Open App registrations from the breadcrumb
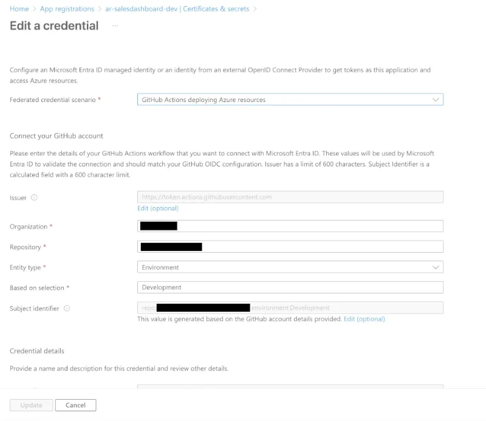This screenshot has width=486, height=421. (67, 9)
